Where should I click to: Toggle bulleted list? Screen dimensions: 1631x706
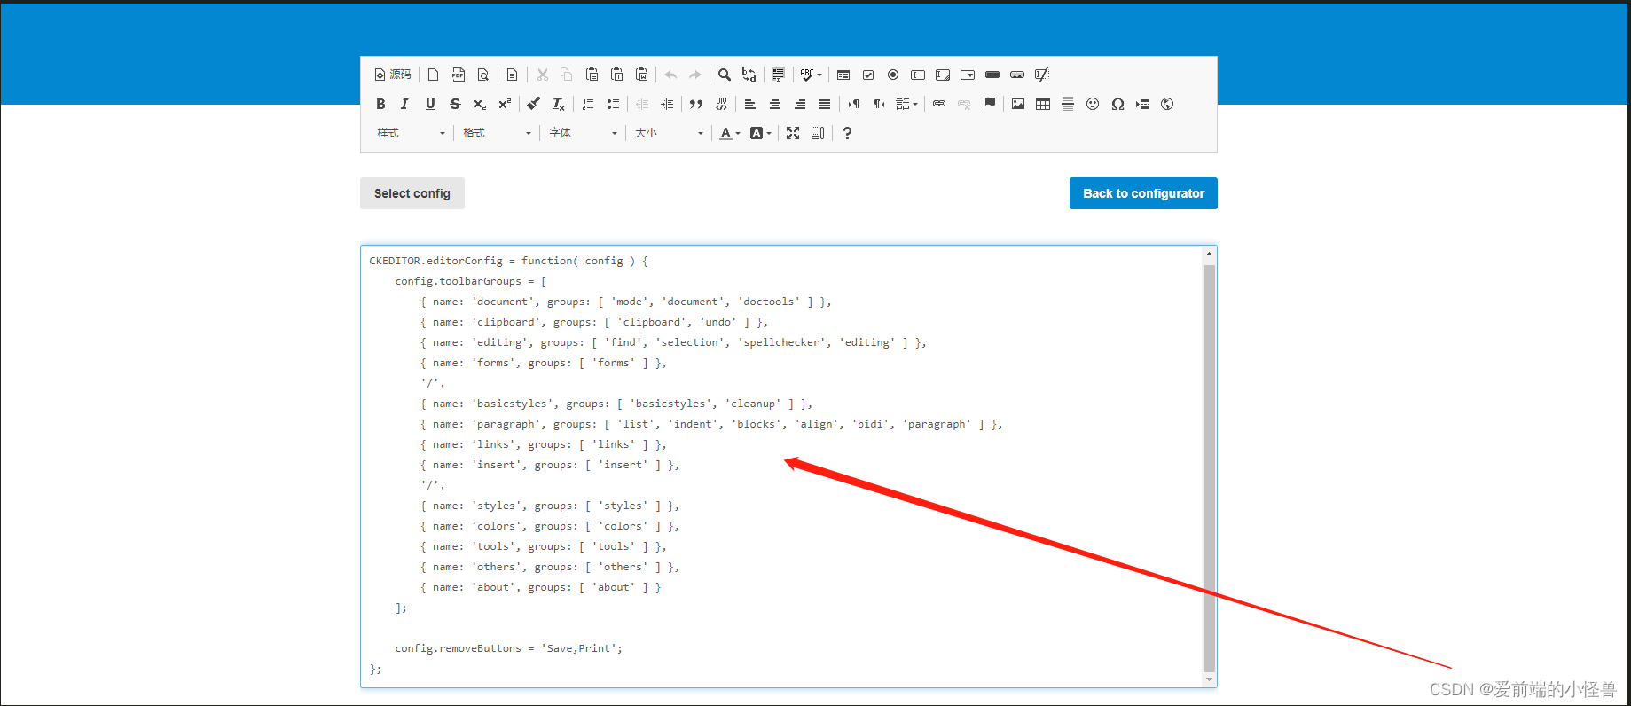pyautogui.click(x=613, y=104)
